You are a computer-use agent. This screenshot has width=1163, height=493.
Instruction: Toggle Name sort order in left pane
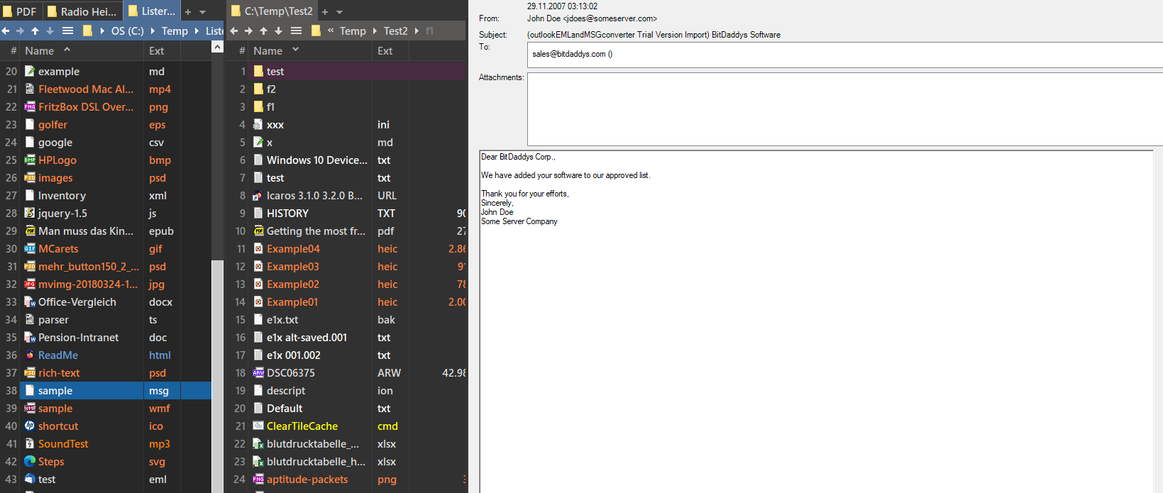pos(67,50)
